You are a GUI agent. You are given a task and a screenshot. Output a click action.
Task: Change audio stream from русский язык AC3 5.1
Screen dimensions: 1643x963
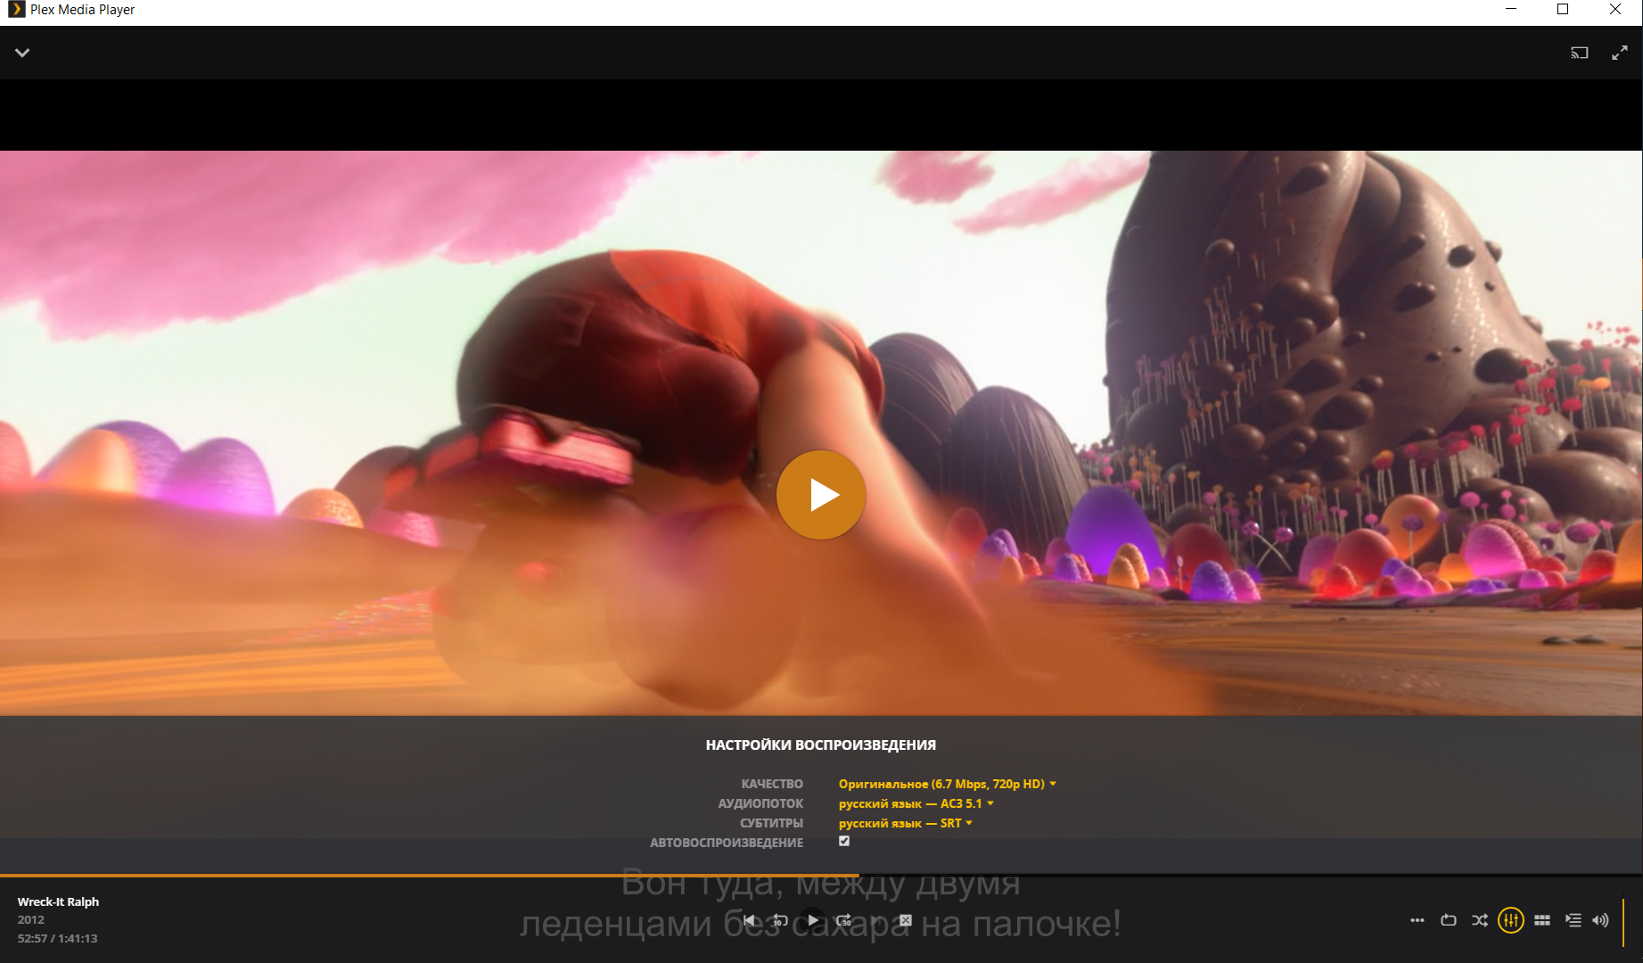[x=916, y=803]
